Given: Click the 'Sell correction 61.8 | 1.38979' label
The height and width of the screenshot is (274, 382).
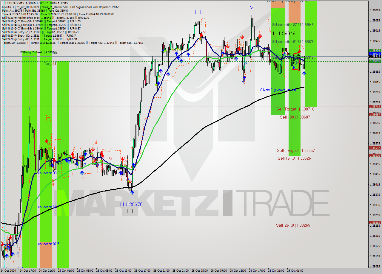Looking at the screenshot, I should [293, 42].
